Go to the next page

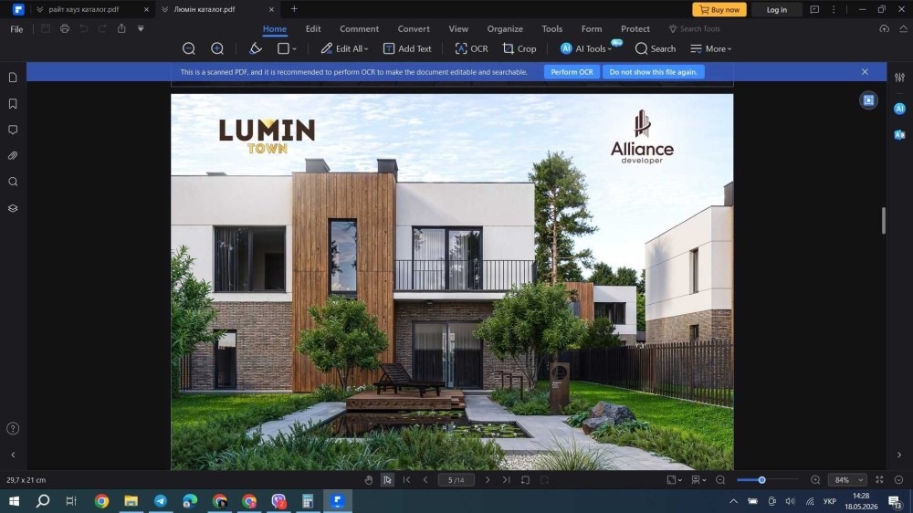[x=488, y=480]
